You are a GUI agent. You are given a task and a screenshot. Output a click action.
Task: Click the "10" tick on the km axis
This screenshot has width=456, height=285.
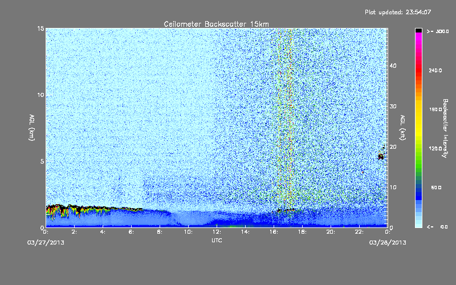(x=40, y=95)
